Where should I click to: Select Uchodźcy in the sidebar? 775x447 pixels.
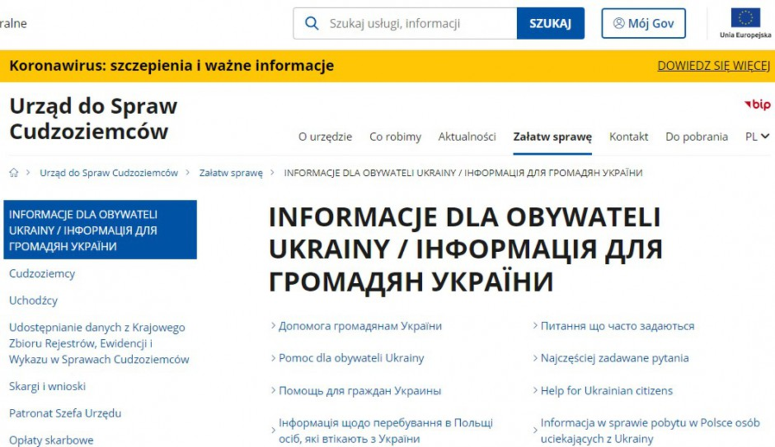click(x=33, y=300)
